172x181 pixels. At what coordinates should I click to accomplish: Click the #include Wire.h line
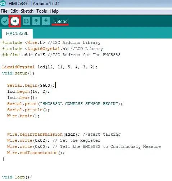[x=51, y=42]
